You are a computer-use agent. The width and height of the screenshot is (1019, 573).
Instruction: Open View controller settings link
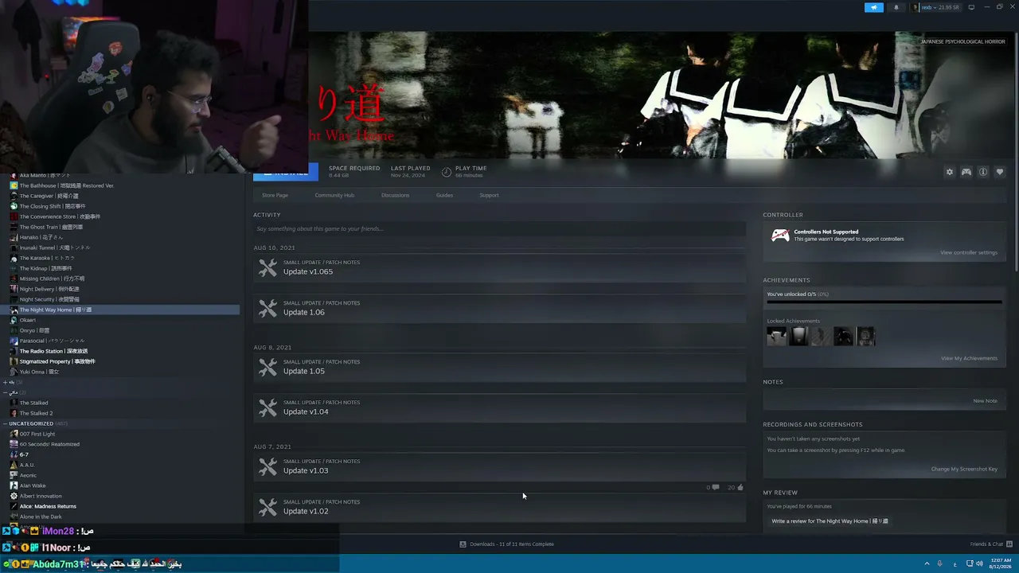968,252
